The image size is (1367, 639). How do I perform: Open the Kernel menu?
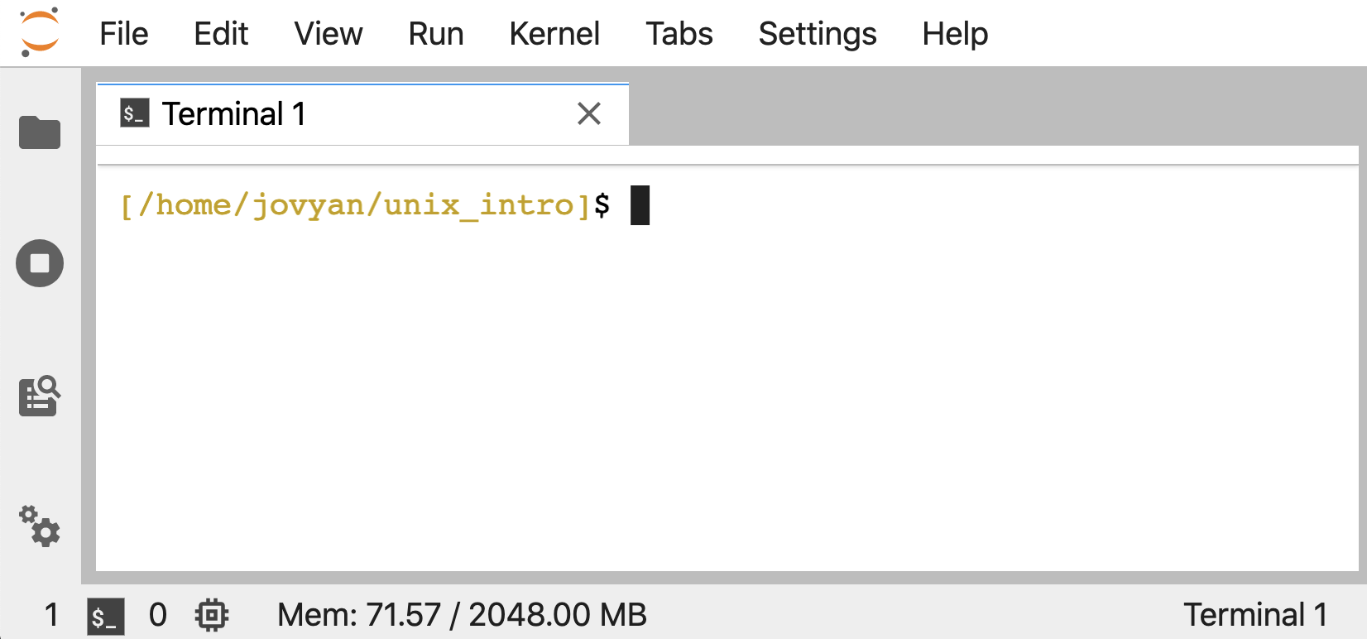point(554,34)
